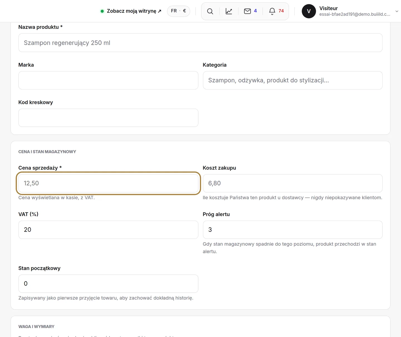Click the hint starting 'Zapisywany jako pierwsze przyjęcie towaru'
Viewport: 401px width, 337px height.
pos(106,298)
